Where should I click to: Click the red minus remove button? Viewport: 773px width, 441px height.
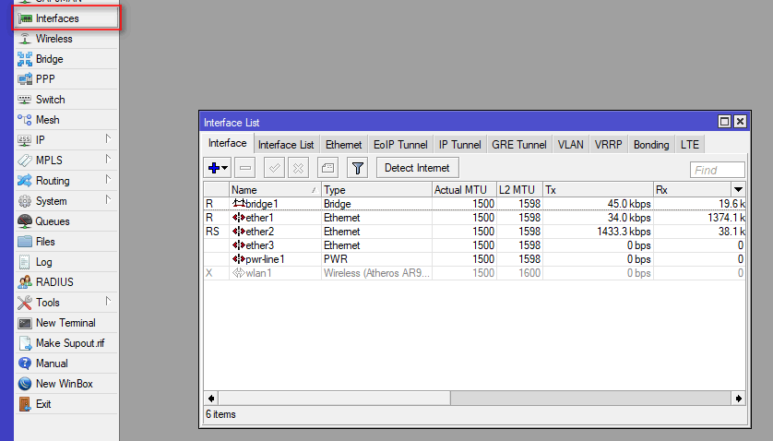(x=244, y=168)
